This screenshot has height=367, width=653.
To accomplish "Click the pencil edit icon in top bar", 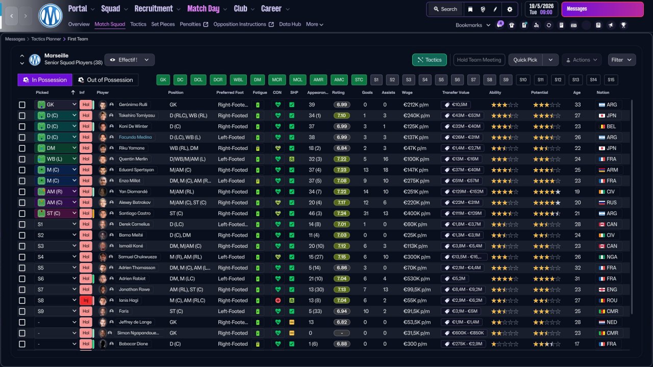I will pos(495,9).
